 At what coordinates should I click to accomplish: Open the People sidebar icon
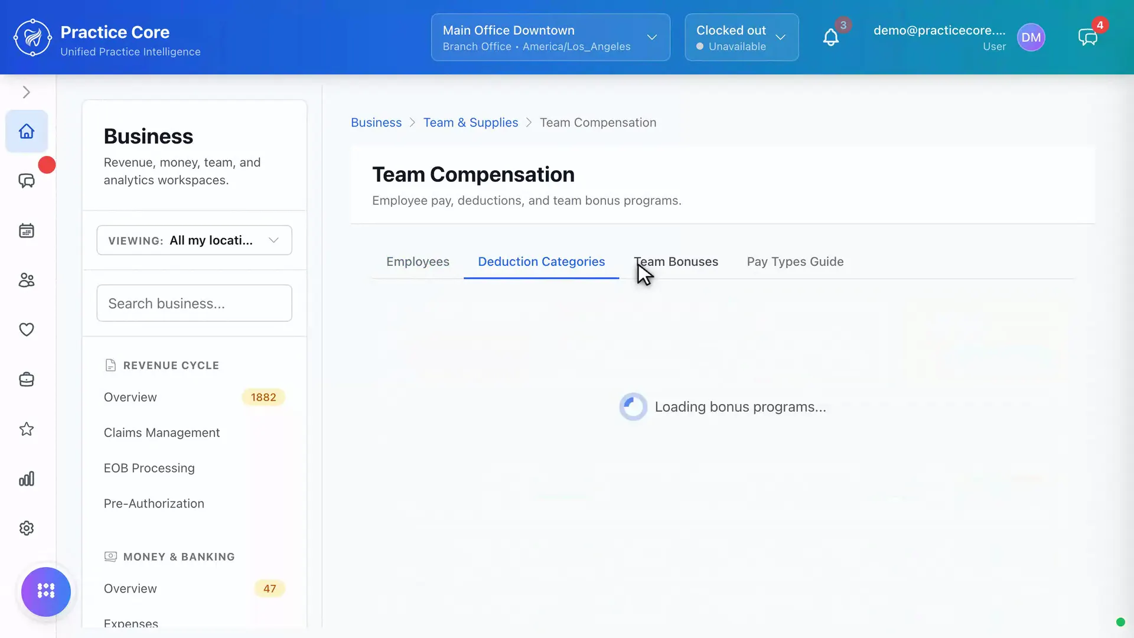pos(27,280)
